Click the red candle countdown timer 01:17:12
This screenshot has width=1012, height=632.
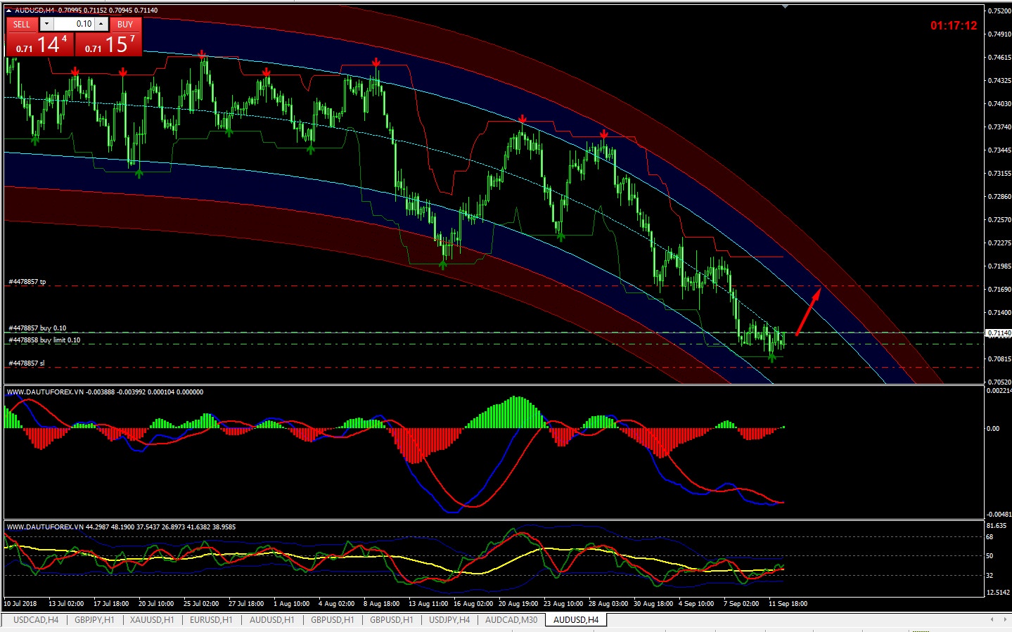click(x=953, y=26)
